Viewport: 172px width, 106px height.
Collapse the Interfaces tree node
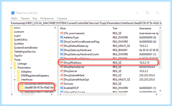click(15, 80)
